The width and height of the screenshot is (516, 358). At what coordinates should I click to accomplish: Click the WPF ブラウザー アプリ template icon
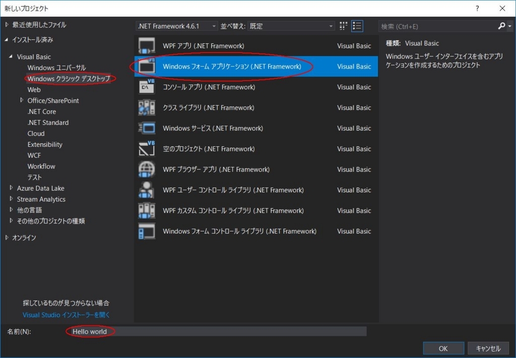(147, 169)
